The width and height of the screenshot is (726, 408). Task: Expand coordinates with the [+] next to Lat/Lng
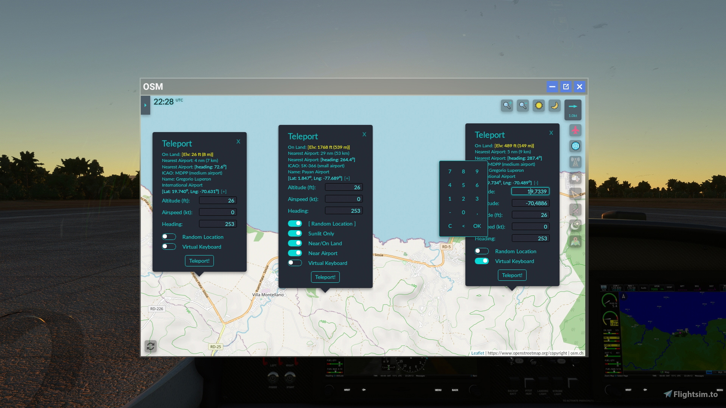click(223, 191)
